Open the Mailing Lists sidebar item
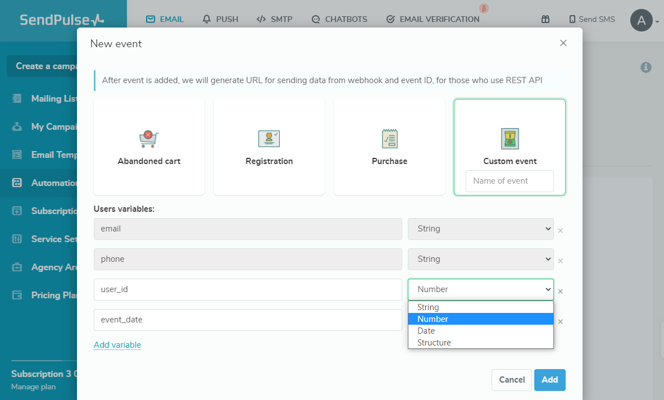Image resolution: width=664 pixels, height=400 pixels. point(51,98)
